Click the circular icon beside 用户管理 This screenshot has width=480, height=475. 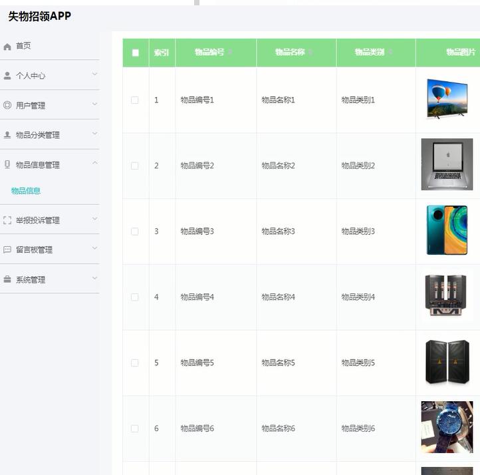(7, 105)
